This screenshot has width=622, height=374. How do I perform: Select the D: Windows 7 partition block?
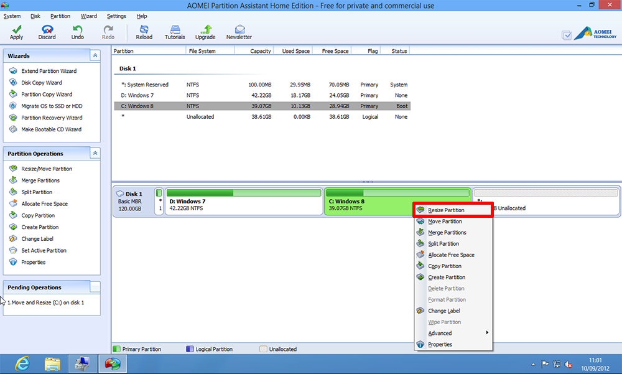pyautogui.click(x=244, y=201)
